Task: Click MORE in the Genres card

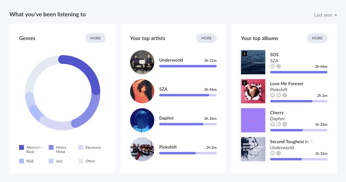Action: coord(95,38)
